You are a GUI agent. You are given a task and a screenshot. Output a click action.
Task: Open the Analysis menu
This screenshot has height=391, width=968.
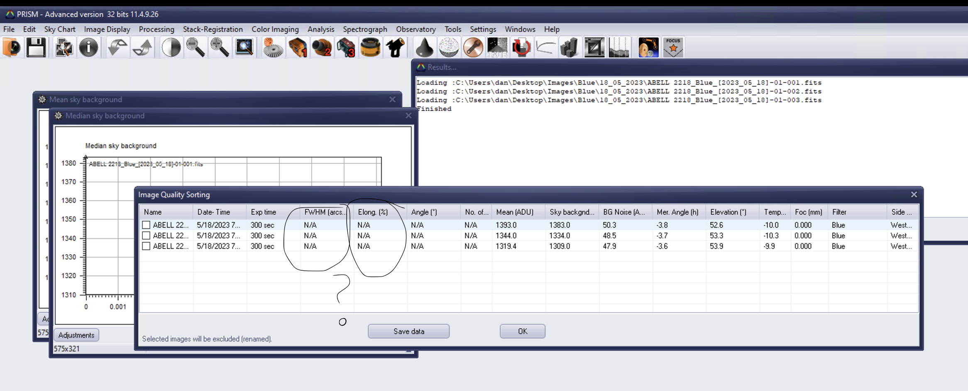[320, 29]
